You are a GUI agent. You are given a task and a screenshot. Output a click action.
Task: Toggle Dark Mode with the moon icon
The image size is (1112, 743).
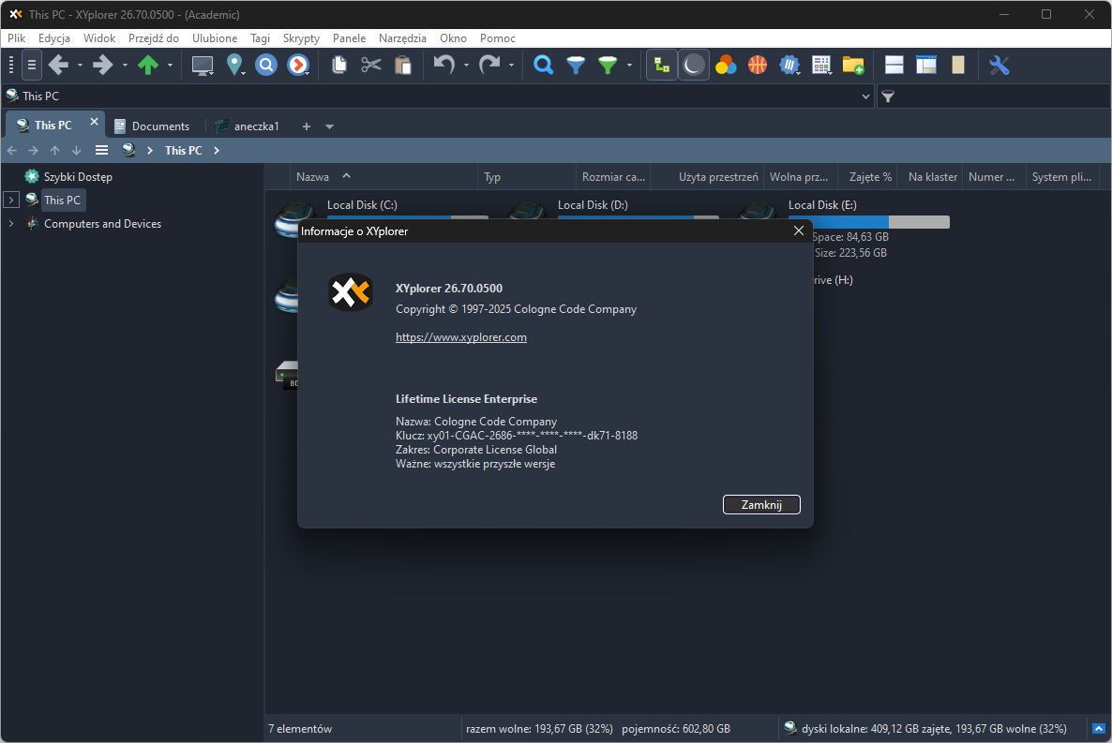coord(694,66)
